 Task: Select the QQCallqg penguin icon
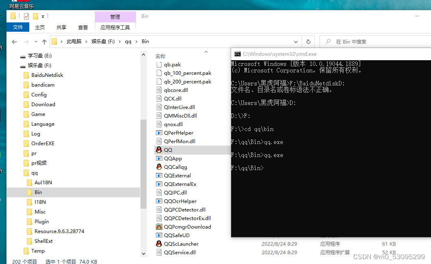(159, 167)
